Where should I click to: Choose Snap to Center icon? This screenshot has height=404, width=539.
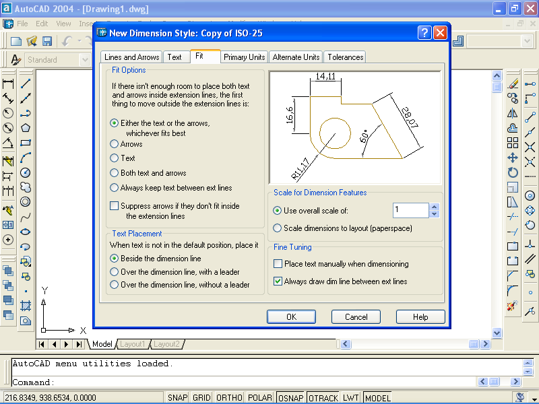(530, 196)
